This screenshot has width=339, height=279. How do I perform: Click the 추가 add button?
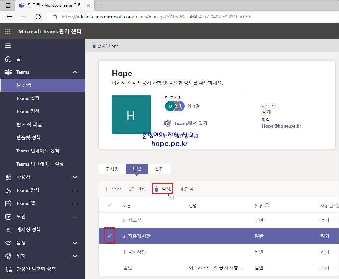(113, 189)
